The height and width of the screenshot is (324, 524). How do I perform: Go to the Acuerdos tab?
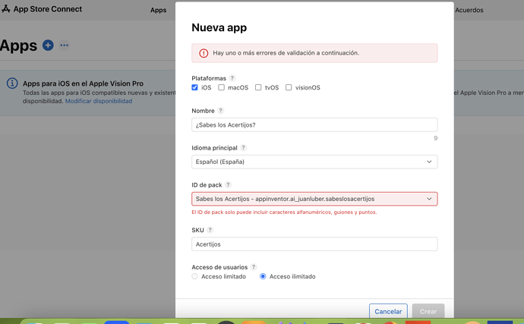tap(469, 10)
